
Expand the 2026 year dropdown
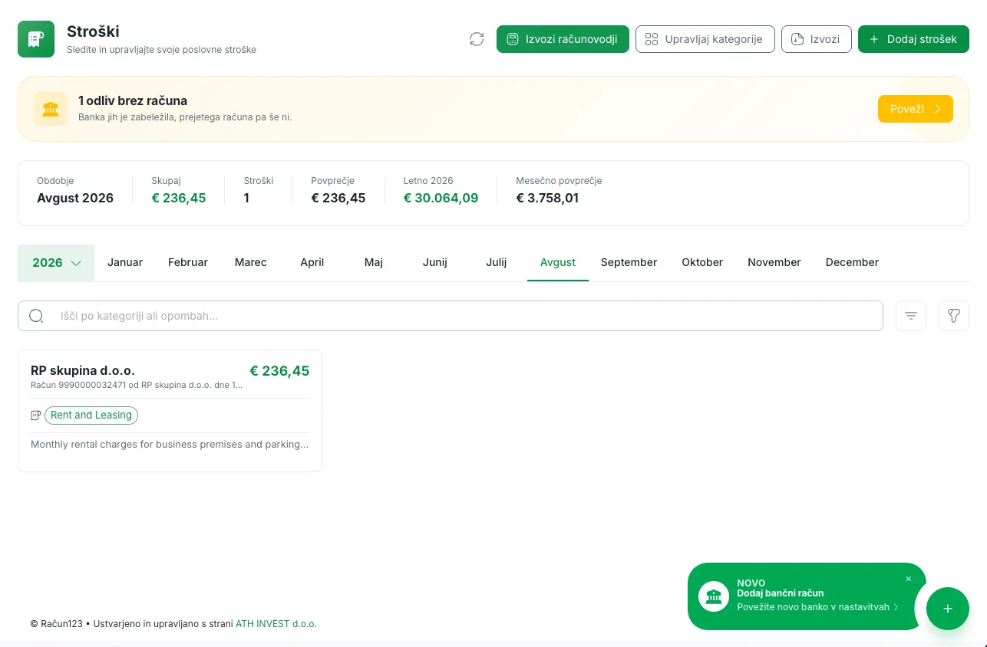click(56, 263)
